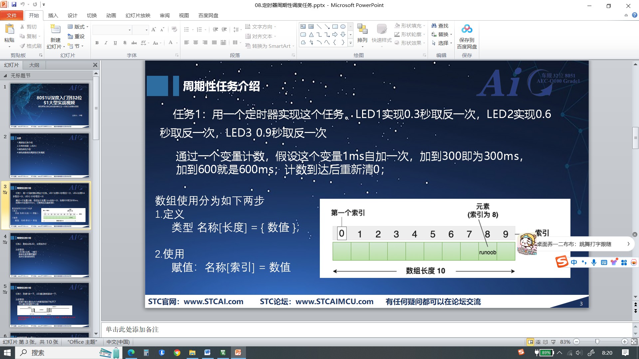Screen dimensions: 639x359
Task: Decrease font size with smaller A icon
Action: point(162,30)
